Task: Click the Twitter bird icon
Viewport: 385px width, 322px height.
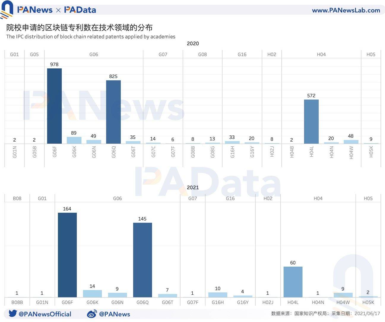Action: 12,313
